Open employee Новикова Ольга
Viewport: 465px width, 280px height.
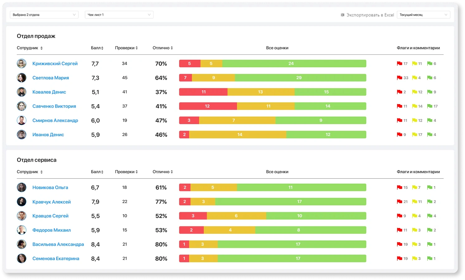pos(50,188)
